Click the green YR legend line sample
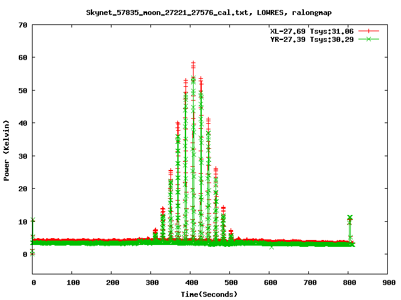This screenshot has width=401, height=300. [x=368, y=39]
